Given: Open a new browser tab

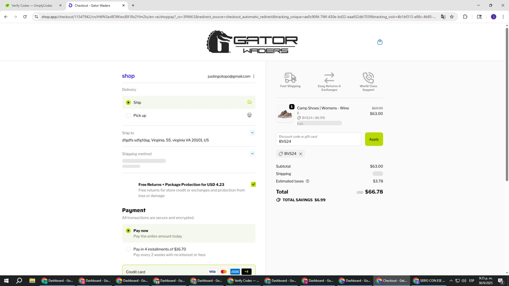Looking at the screenshot, I should [x=133, y=5].
